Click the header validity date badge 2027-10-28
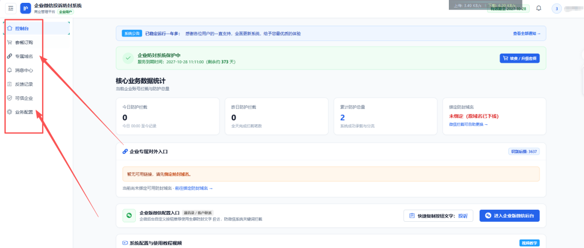 (x=508, y=9)
